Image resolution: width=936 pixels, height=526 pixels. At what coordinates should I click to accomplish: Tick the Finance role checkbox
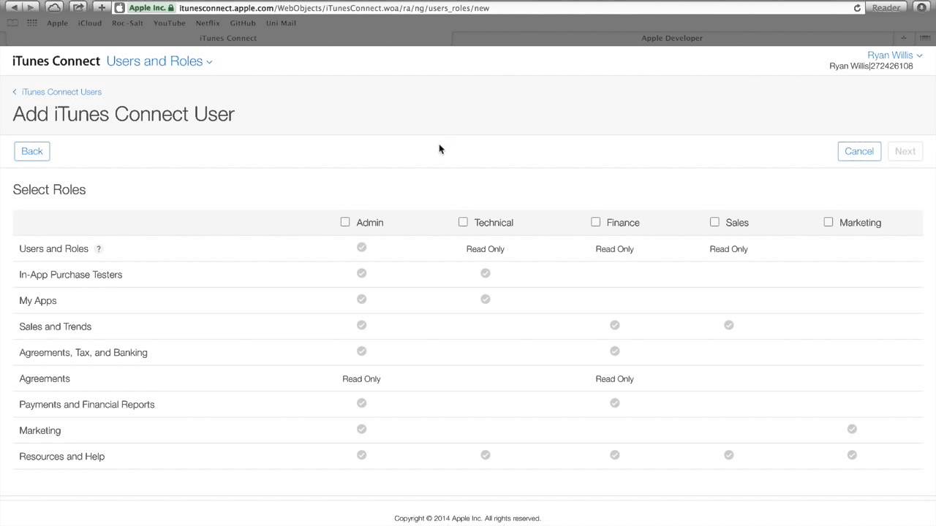[x=595, y=221]
